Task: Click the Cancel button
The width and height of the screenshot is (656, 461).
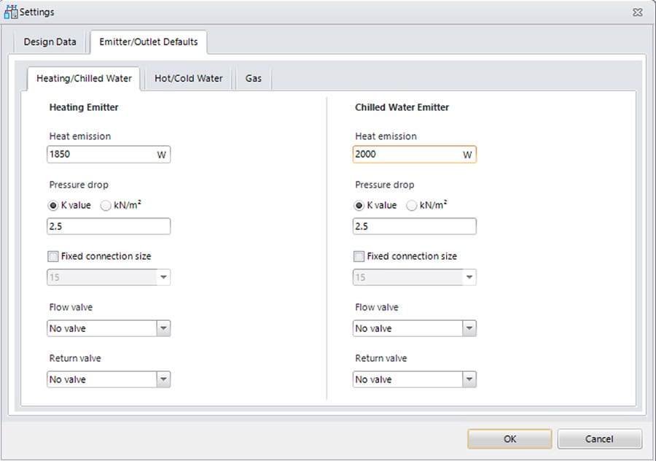Action: [599, 438]
